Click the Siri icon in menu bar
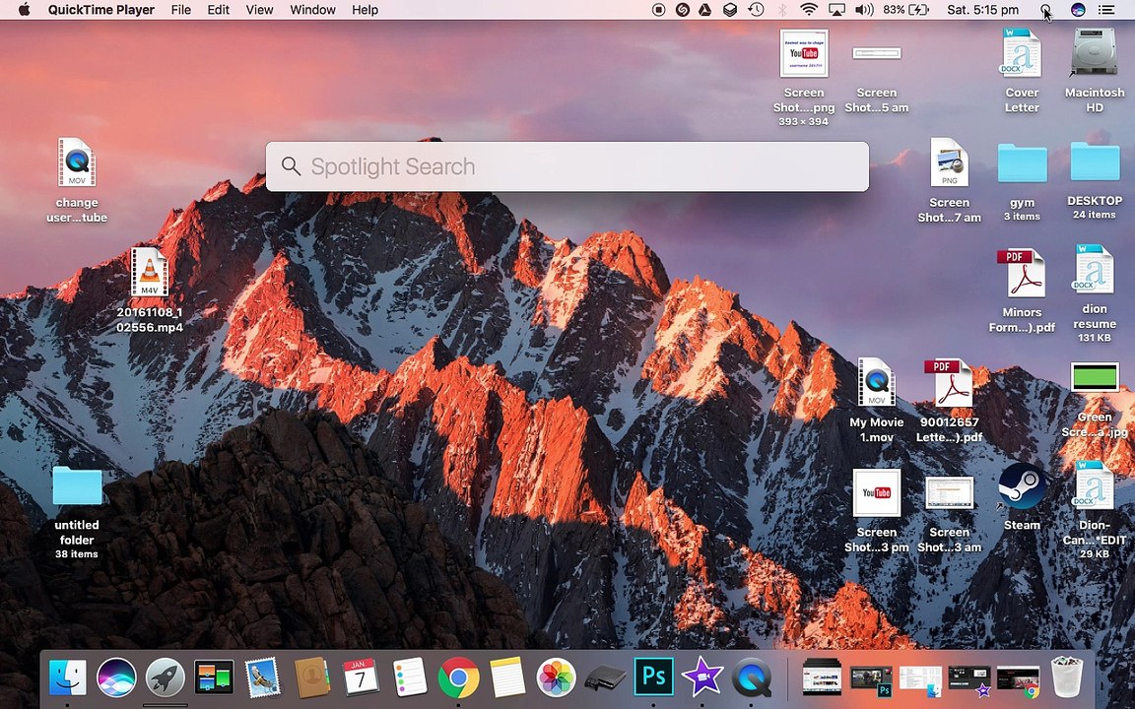 (x=1078, y=10)
